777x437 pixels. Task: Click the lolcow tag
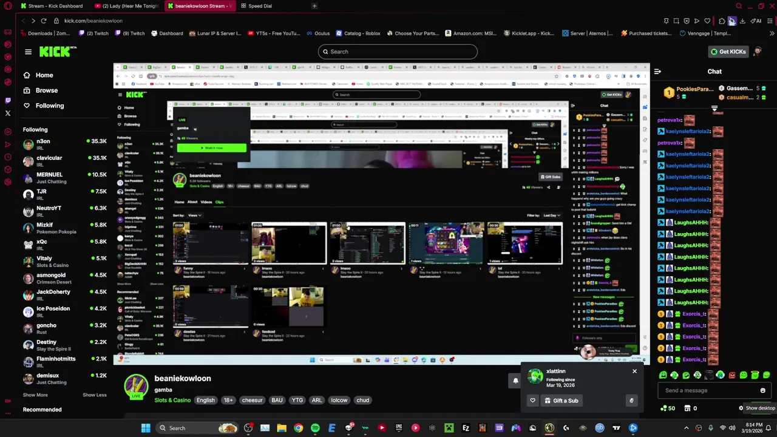click(x=339, y=400)
